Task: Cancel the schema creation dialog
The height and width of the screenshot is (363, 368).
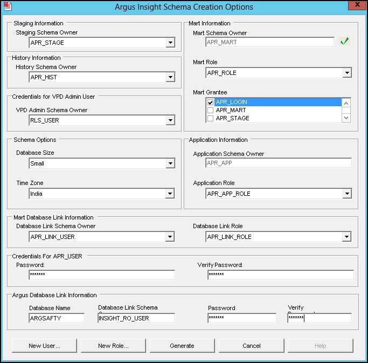Action: (x=252, y=346)
